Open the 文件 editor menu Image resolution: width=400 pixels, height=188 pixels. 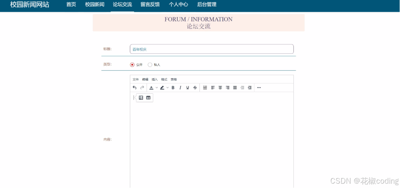click(136, 79)
